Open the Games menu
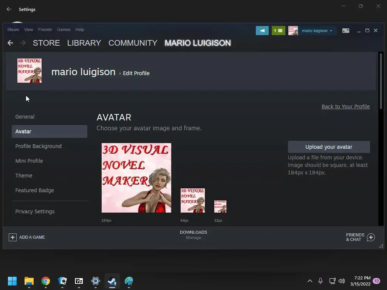 (x=63, y=29)
